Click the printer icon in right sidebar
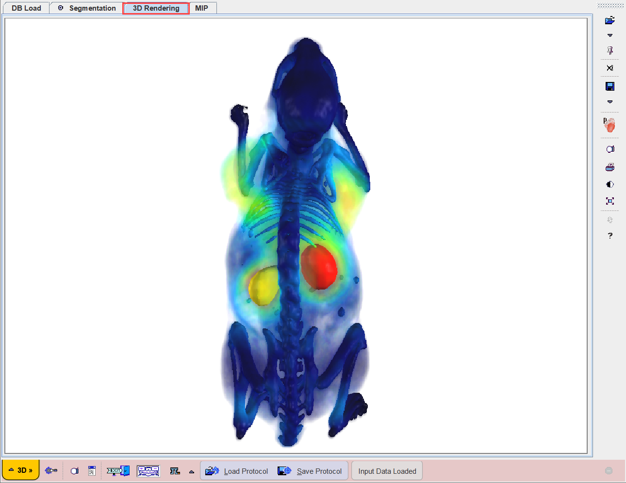 pos(610,167)
